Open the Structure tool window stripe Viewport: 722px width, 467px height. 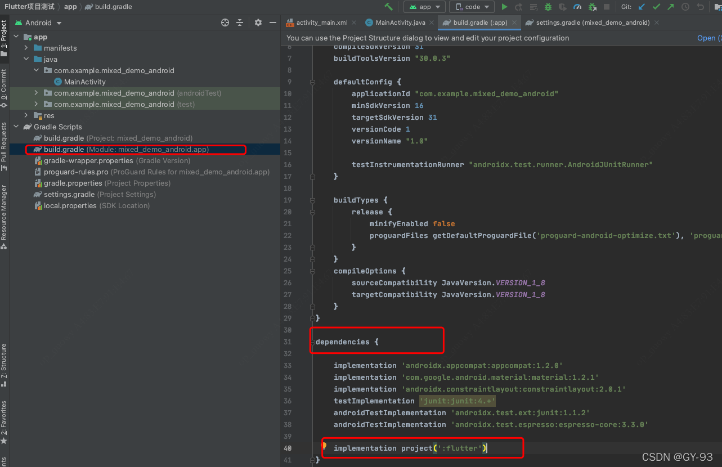point(4,365)
